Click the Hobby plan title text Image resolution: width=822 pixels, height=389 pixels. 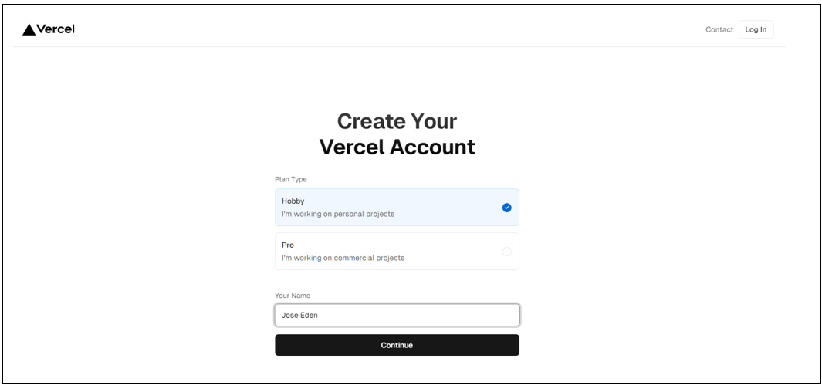click(x=293, y=201)
